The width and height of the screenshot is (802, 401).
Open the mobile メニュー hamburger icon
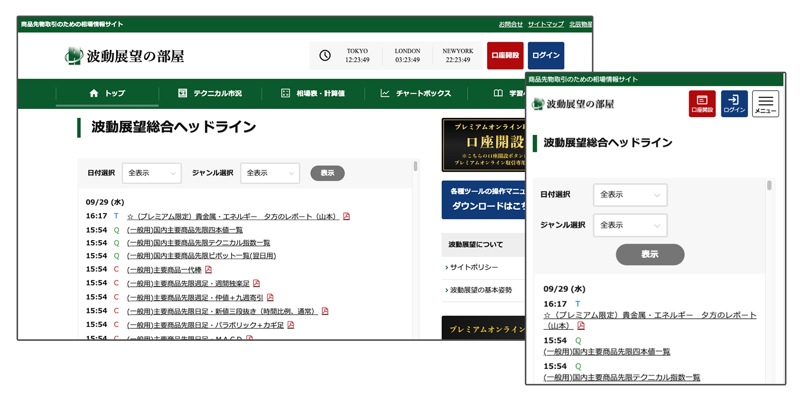[x=765, y=104]
